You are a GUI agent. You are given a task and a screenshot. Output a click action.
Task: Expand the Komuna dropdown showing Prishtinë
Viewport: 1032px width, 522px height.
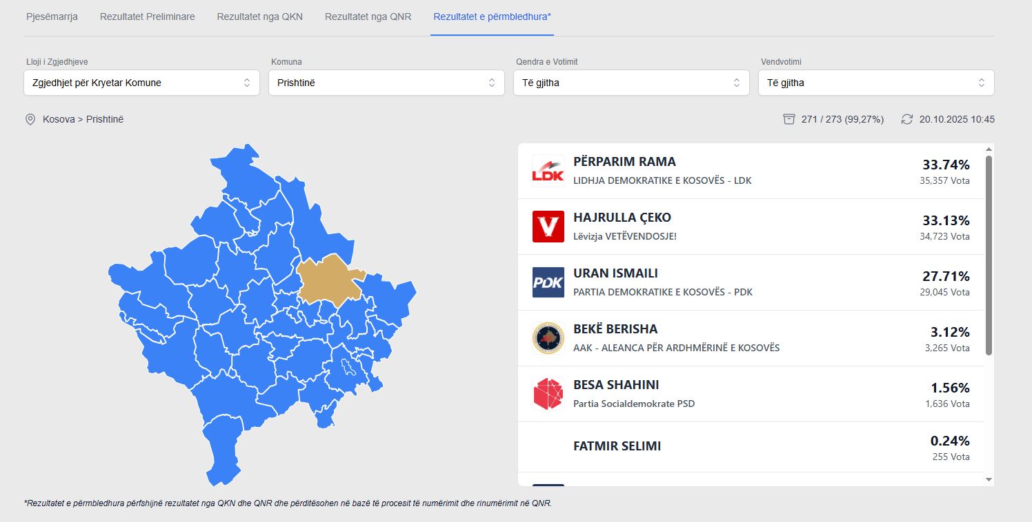[386, 83]
